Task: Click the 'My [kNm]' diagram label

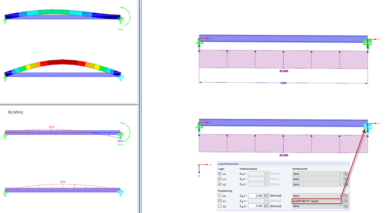Action: point(15,112)
